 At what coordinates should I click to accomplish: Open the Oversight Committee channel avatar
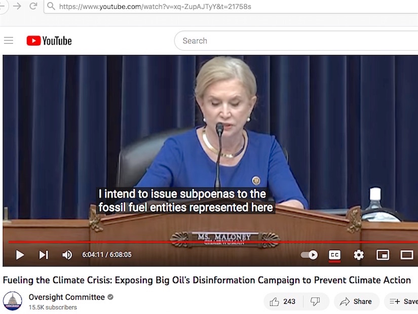(13, 301)
